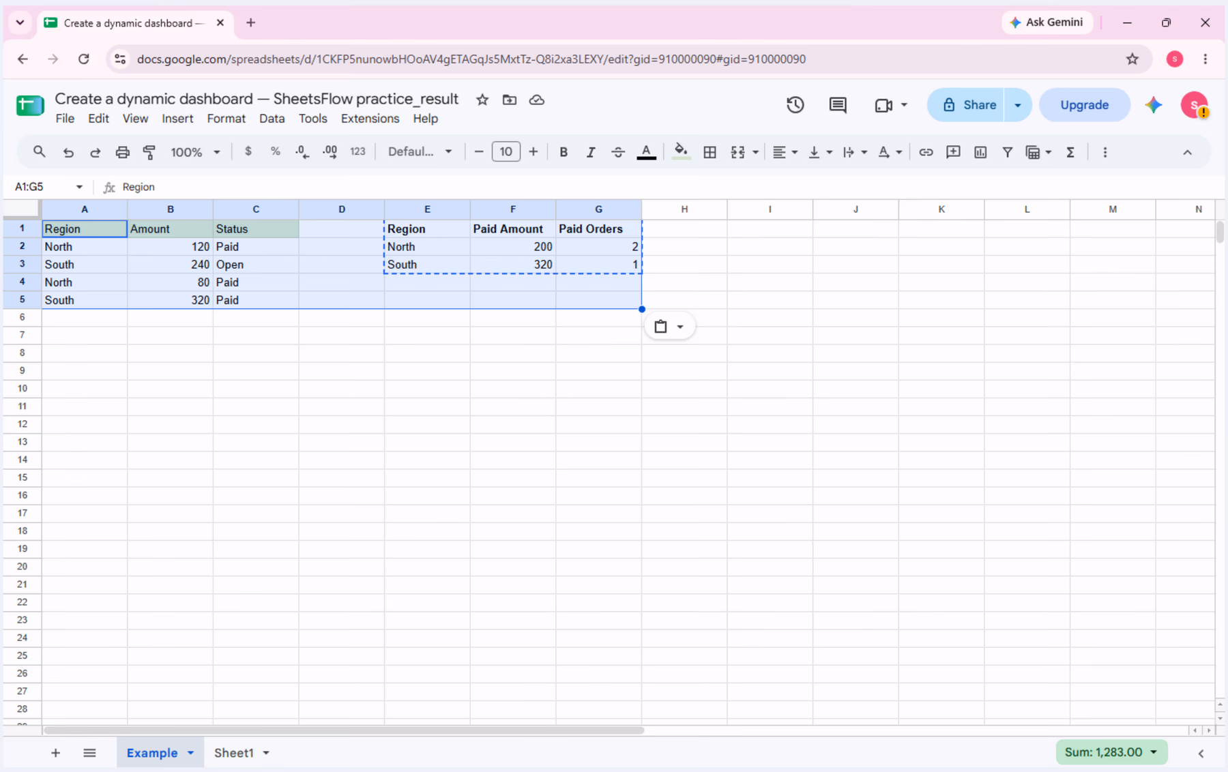Switch to the Sheet1 tab
The width and height of the screenshot is (1228, 772).
pos(234,753)
